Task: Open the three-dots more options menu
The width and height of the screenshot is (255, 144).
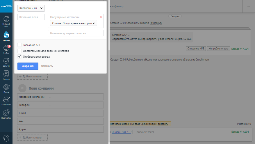Action: (248, 6)
